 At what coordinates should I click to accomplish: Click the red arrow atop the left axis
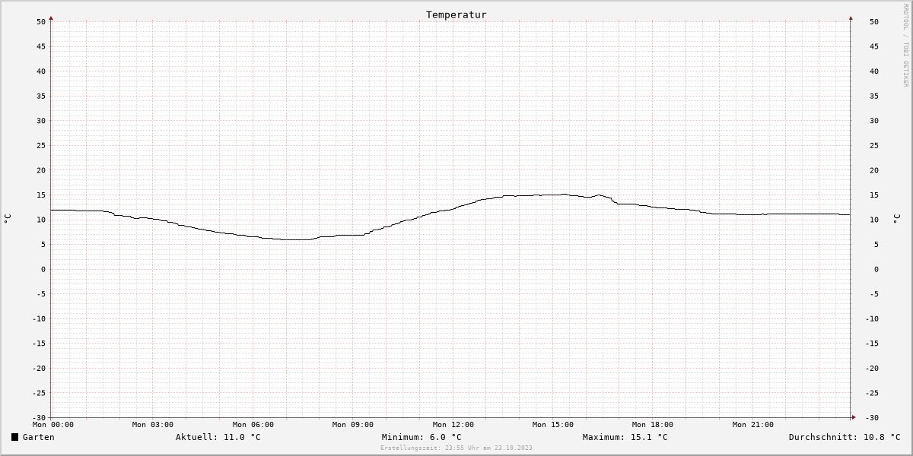coord(51,17)
